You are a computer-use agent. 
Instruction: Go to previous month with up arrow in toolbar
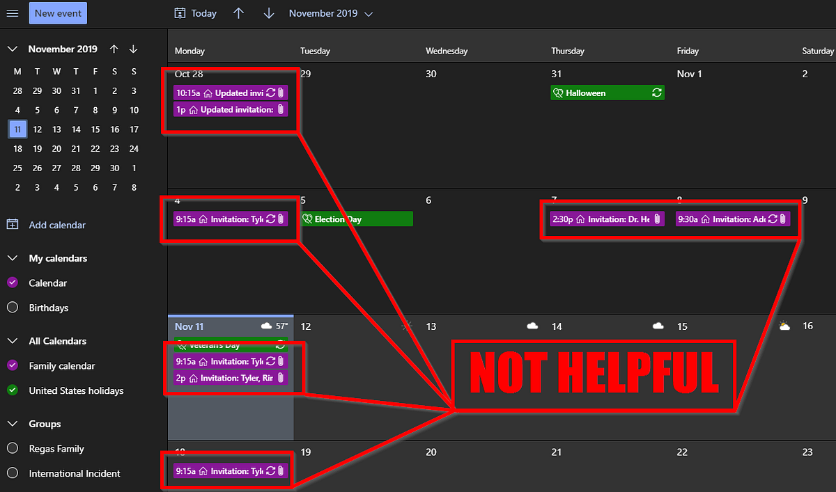(238, 13)
